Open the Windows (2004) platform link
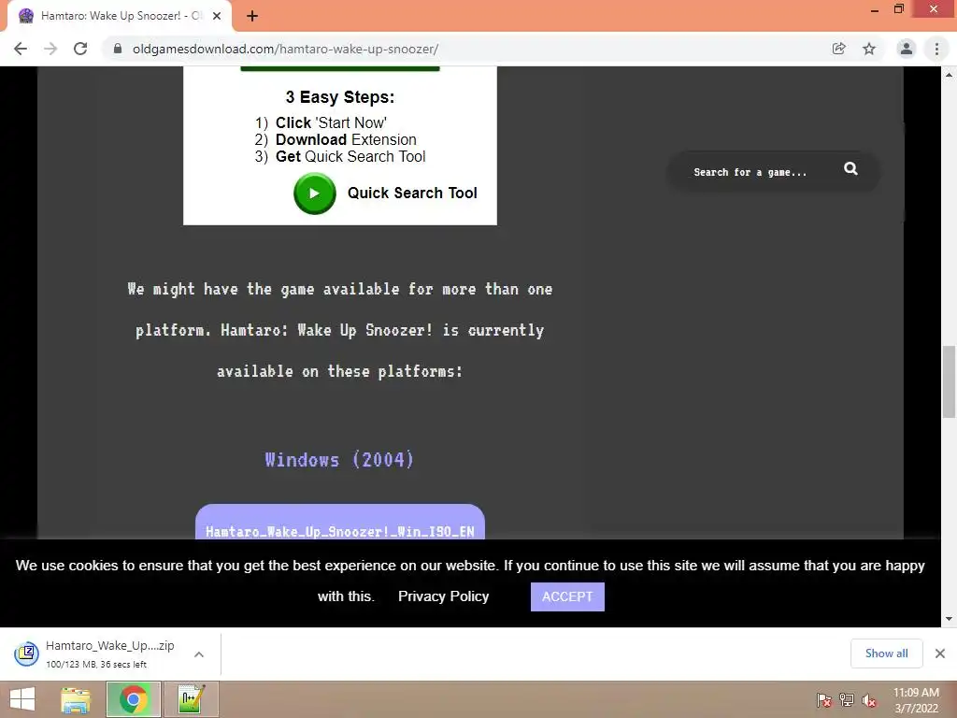This screenshot has width=957, height=718. pyautogui.click(x=339, y=459)
